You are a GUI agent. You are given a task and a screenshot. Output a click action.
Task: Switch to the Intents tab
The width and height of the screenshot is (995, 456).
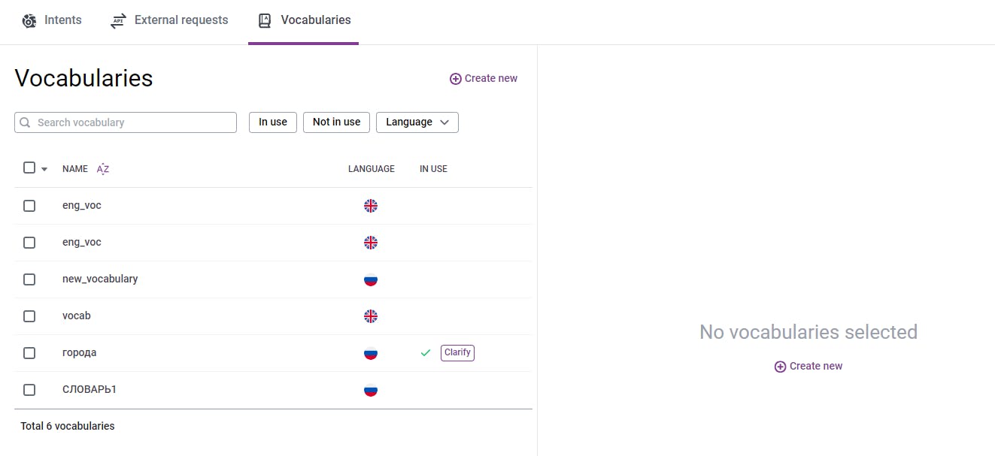(x=52, y=20)
